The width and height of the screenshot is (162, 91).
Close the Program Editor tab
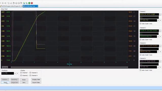click(22, 6)
